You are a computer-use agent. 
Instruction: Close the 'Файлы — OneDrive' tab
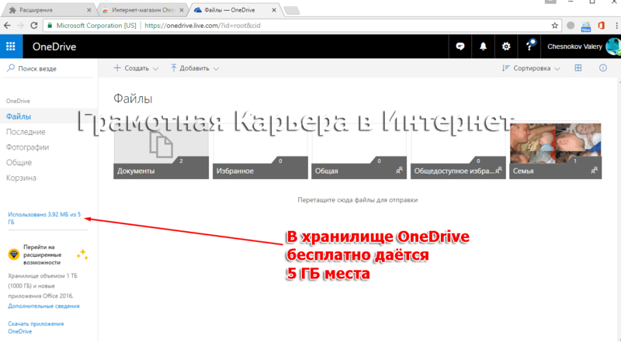pyautogui.click(x=274, y=10)
